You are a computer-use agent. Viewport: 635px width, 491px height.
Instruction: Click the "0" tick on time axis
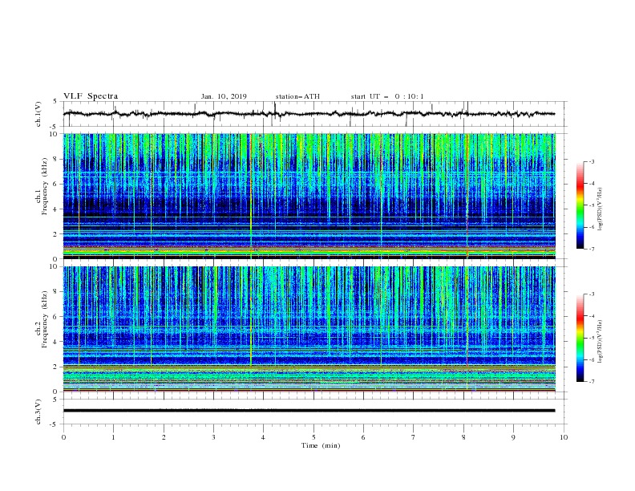pos(63,437)
